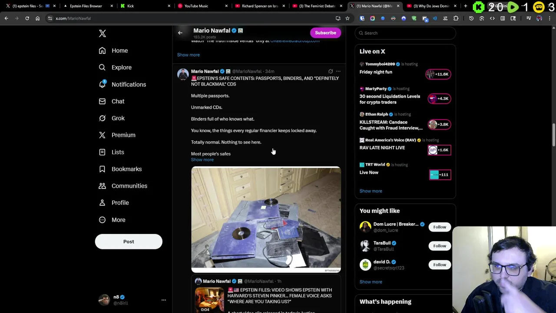Open Profile in the sidebar
Image resolution: width=556 pixels, height=313 pixels.
point(114,203)
